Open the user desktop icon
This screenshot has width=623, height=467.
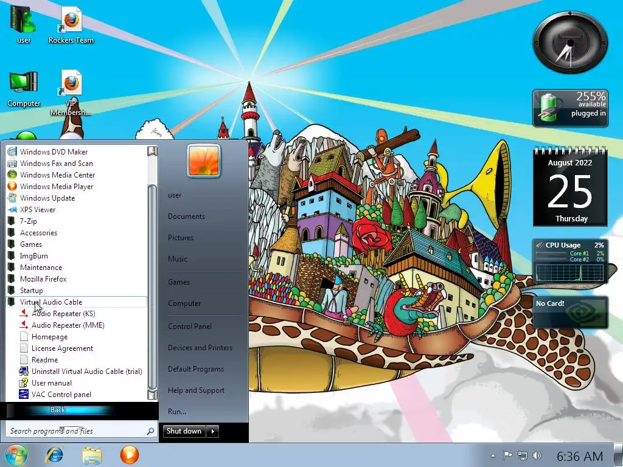click(x=24, y=24)
